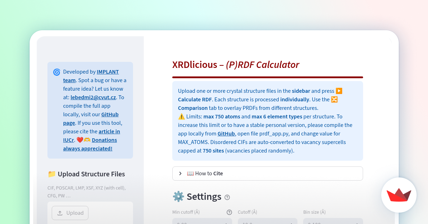Click the folder icon beside Upload Structure Files
This screenshot has width=428, height=224.
tap(52, 174)
